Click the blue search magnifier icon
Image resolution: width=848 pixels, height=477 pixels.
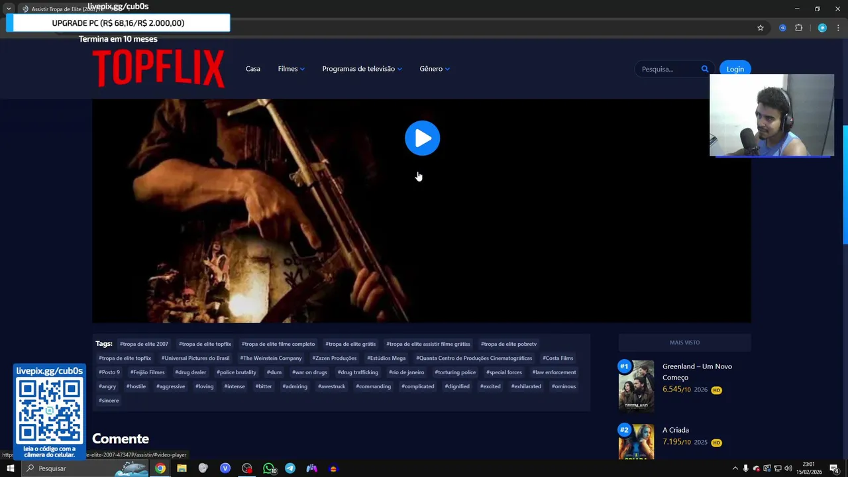[x=705, y=69]
